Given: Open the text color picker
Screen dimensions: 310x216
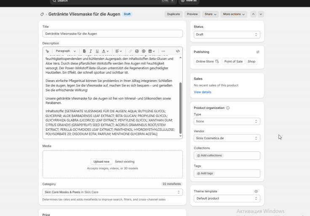Looking at the screenshot, I should 105,51.
